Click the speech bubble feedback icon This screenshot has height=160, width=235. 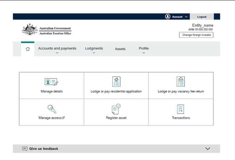click(x=25, y=149)
